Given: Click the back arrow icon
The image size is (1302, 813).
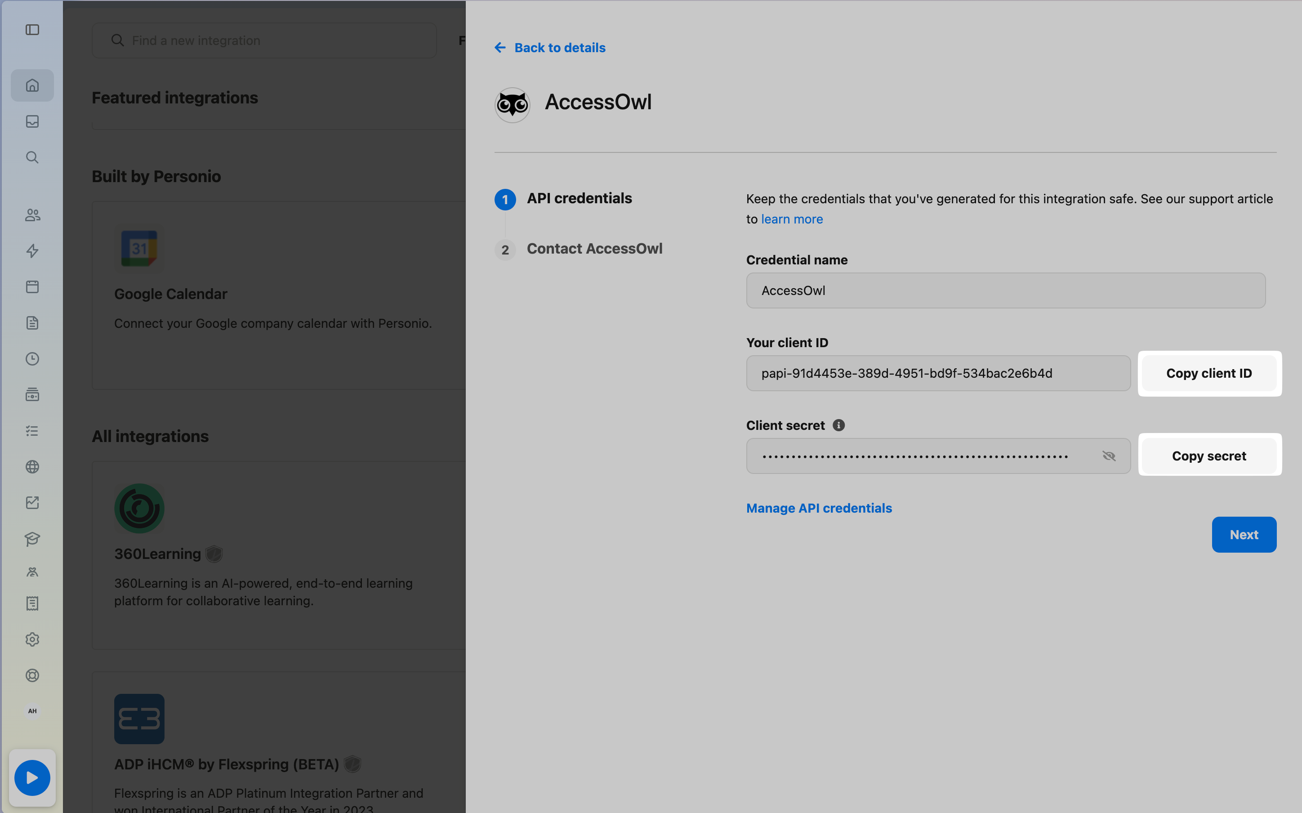Looking at the screenshot, I should click(x=500, y=48).
